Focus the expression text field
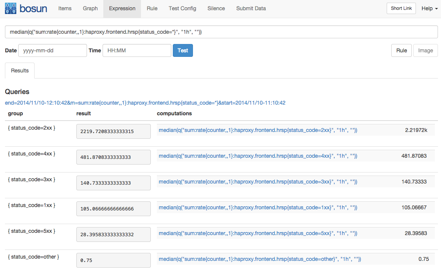The image size is (441, 273). click(x=221, y=32)
